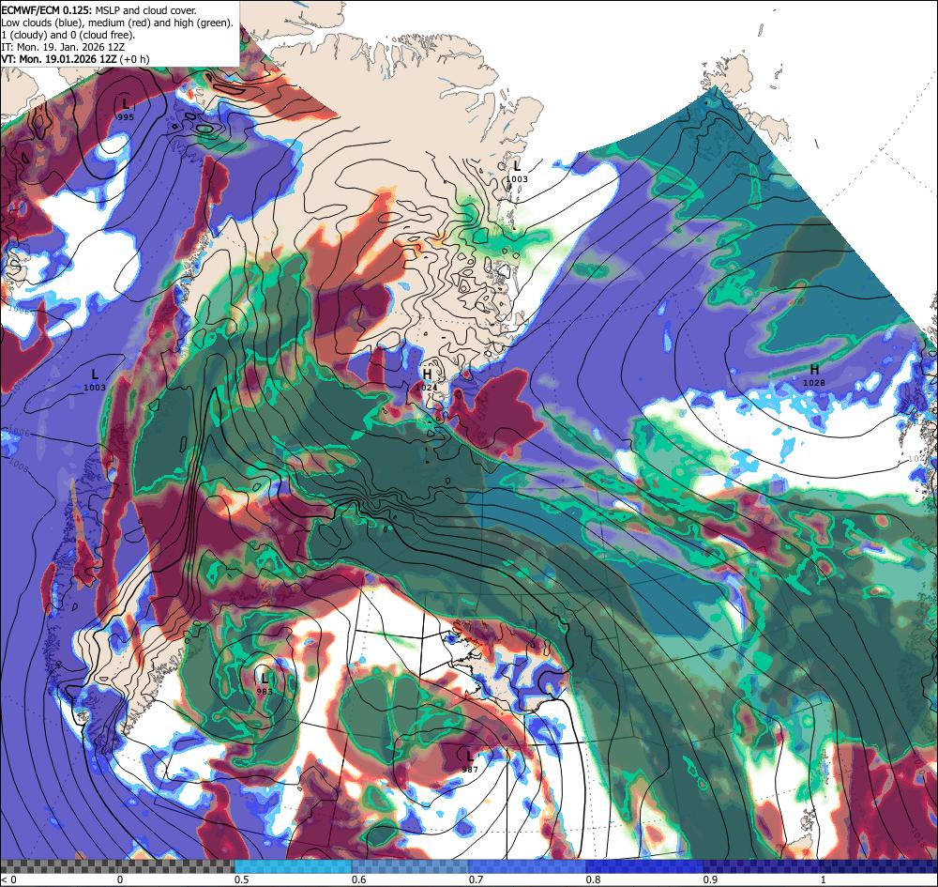The height and width of the screenshot is (887, 938).
Task: Pick the darkest 0.9–1 colorbar segment
Action: pos(821,866)
